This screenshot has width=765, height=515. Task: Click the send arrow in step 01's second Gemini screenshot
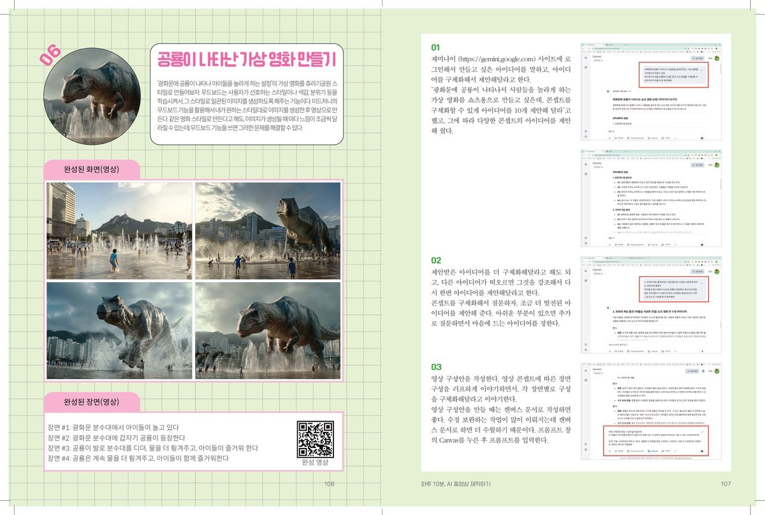(702, 244)
